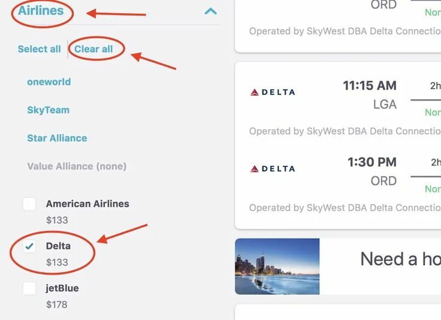Click the American Airlines label
Image resolution: width=441 pixels, height=320 pixels.
pyautogui.click(x=87, y=204)
